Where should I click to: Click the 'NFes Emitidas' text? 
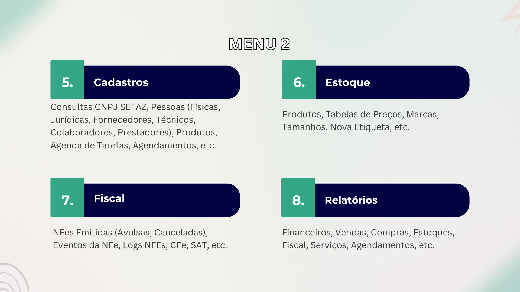pos(82,233)
